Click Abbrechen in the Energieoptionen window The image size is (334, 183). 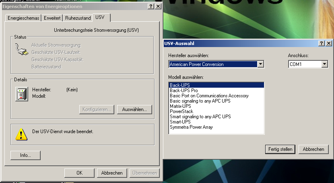pos(112,173)
